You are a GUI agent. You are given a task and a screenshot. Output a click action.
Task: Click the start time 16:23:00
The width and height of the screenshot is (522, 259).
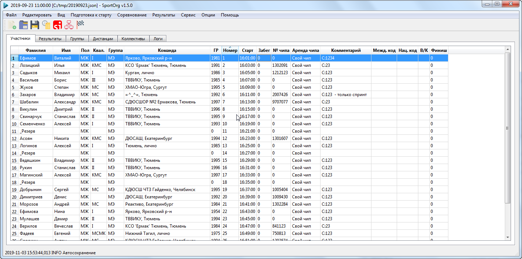(x=248, y=138)
